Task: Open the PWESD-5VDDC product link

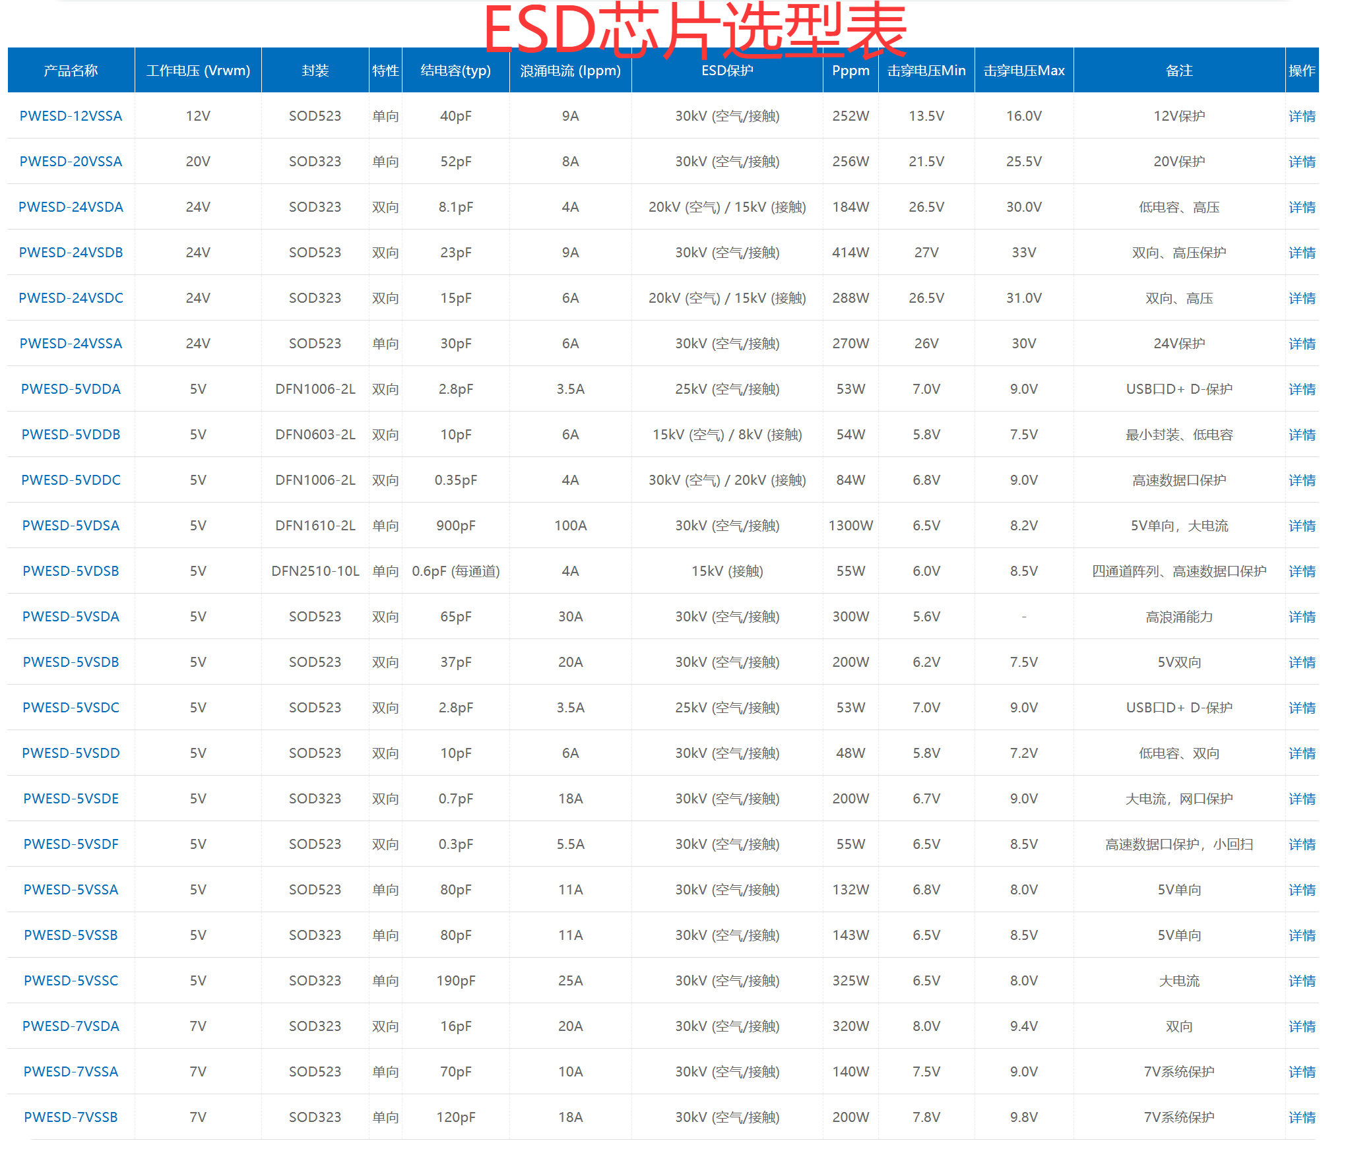Action: coord(71,480)
